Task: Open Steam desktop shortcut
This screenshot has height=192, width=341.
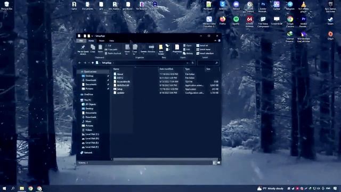Action: pos(330,20)
